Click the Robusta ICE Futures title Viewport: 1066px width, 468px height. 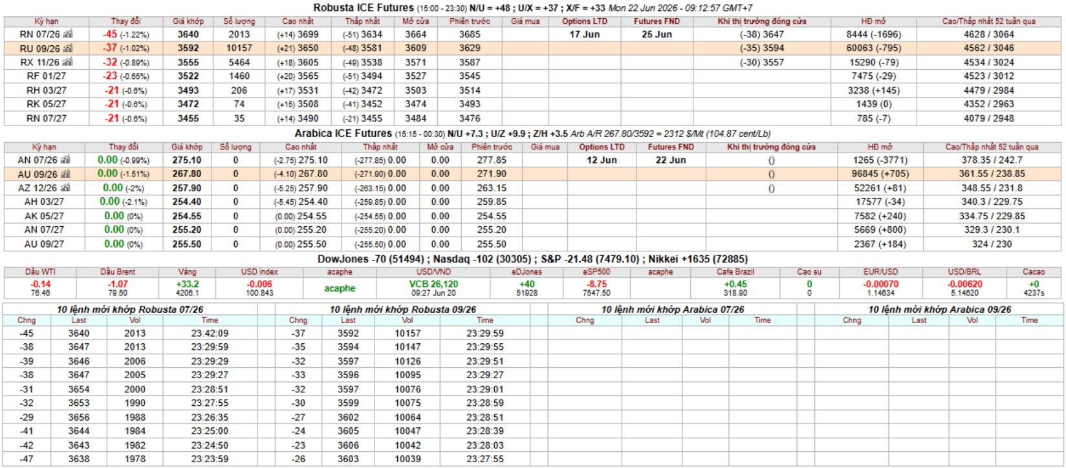(x=364, y=8)
